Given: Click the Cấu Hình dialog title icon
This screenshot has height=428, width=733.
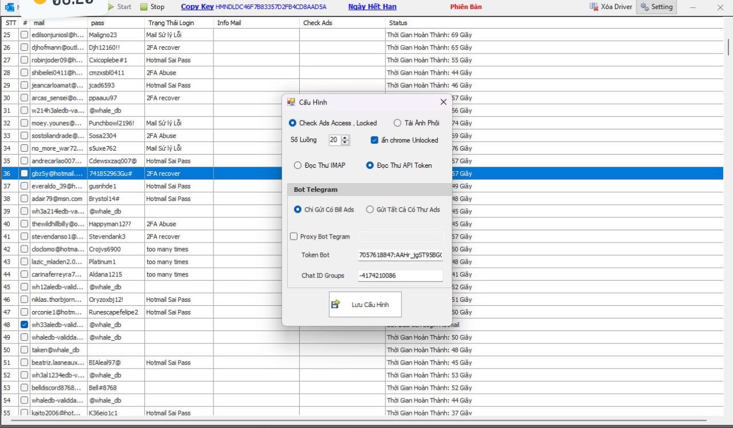Looking at the screenshot, I should pyautogui.click(x=291, y=102).
